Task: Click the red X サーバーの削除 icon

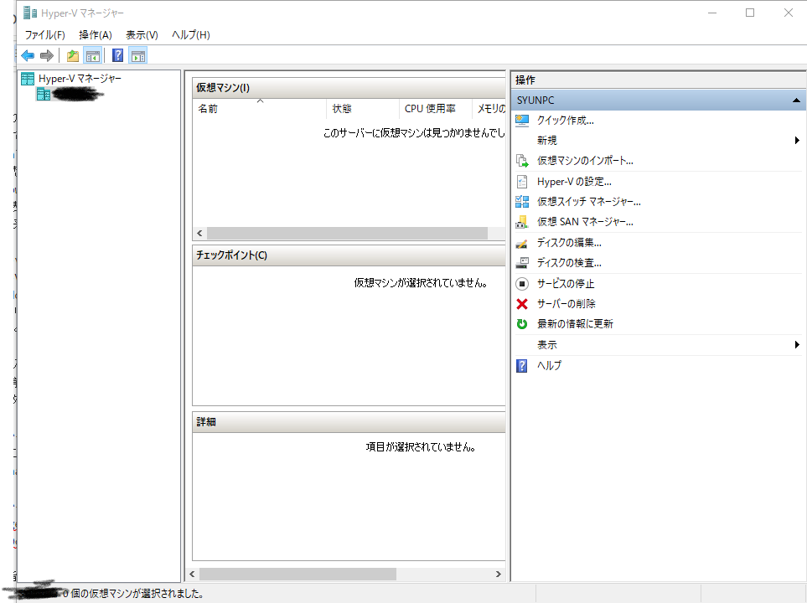Action: (522, 304)
